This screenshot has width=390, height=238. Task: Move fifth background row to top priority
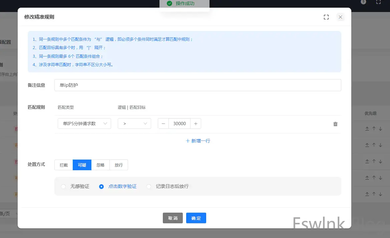367,194
